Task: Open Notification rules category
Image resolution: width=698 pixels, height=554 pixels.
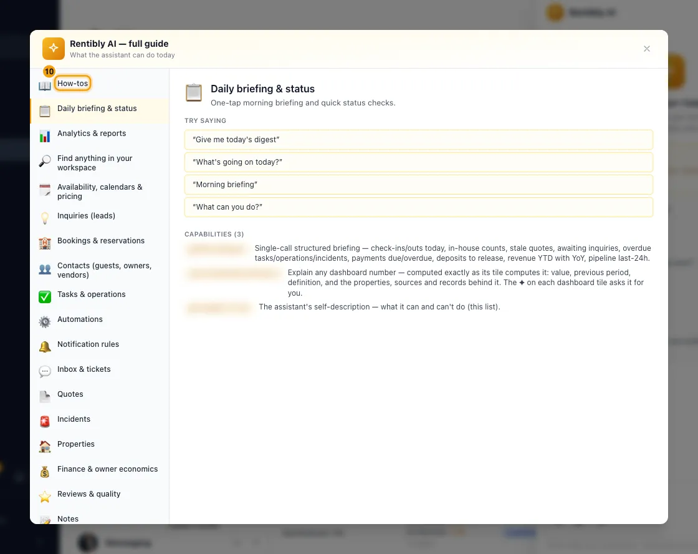Action: [100, 346]
